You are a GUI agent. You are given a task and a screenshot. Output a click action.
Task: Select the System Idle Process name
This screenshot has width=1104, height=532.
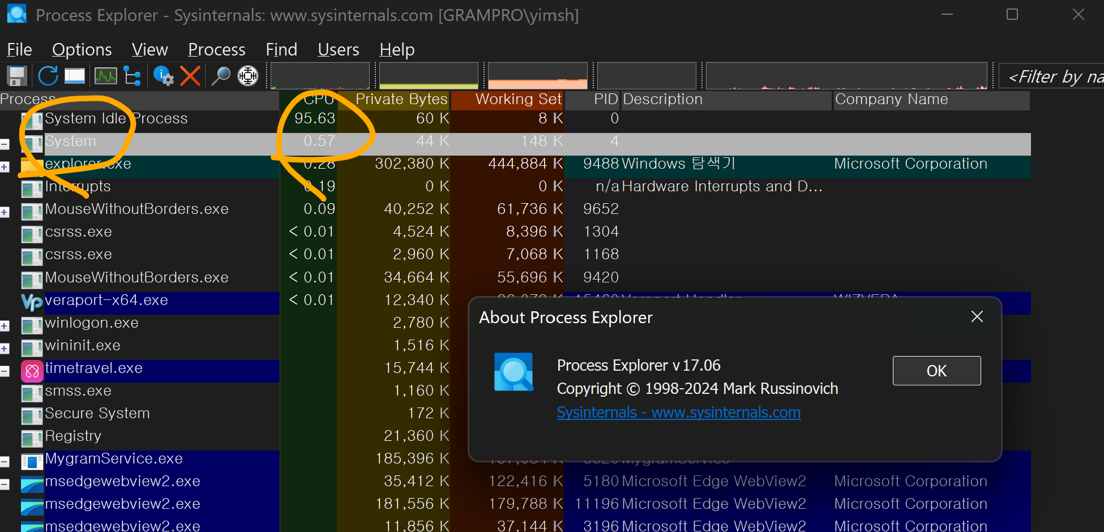(x=116, y=118)
